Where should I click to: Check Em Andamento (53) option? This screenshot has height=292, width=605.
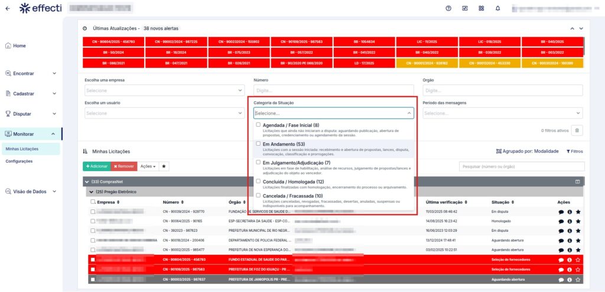[258, 143]
